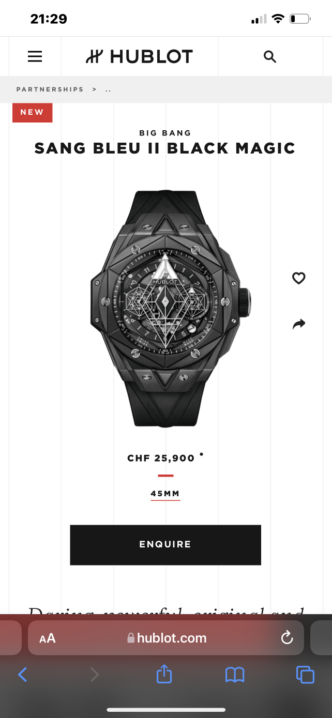The height and width of the screenshot is (718, 332).
Task: Open the site search magnifier
Action: pos(270,56)
